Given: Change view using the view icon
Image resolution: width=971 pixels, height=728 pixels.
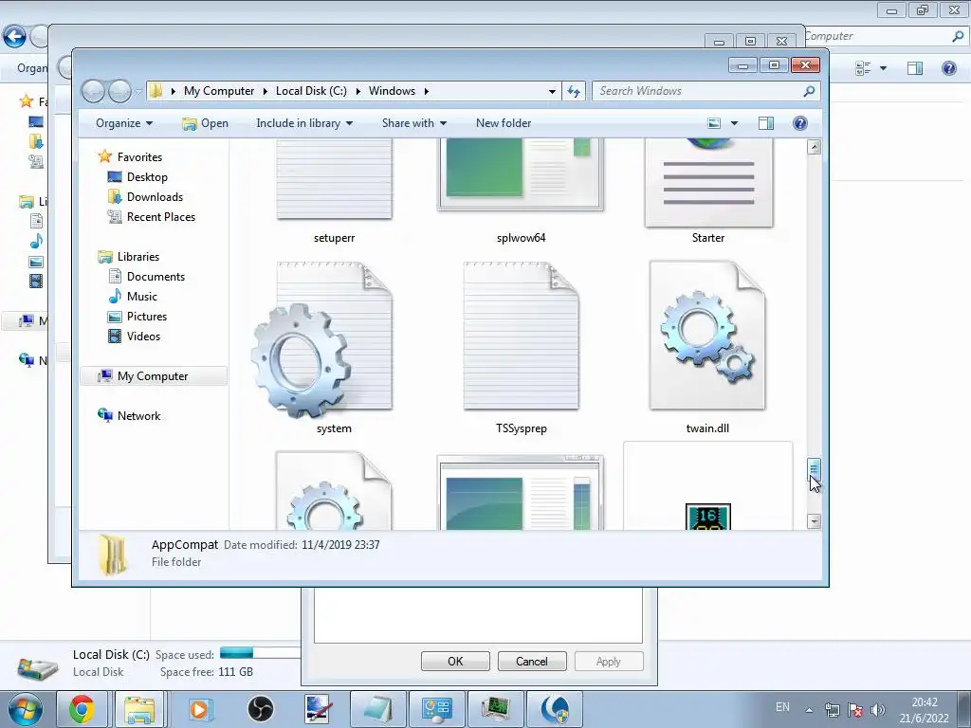Looking at the screenshot, I should click(714, 123).
